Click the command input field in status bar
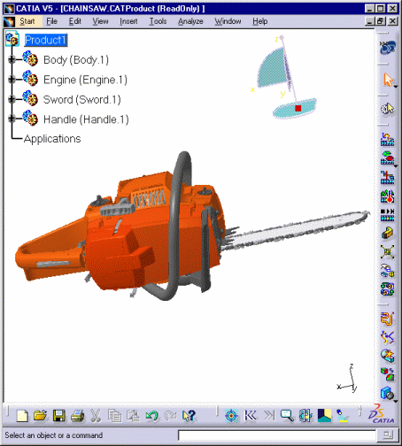Viewport: 402px width, 446px height. [x=277, y=435]
